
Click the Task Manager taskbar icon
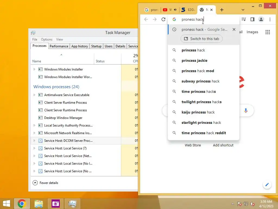click(x=72, y=204)
